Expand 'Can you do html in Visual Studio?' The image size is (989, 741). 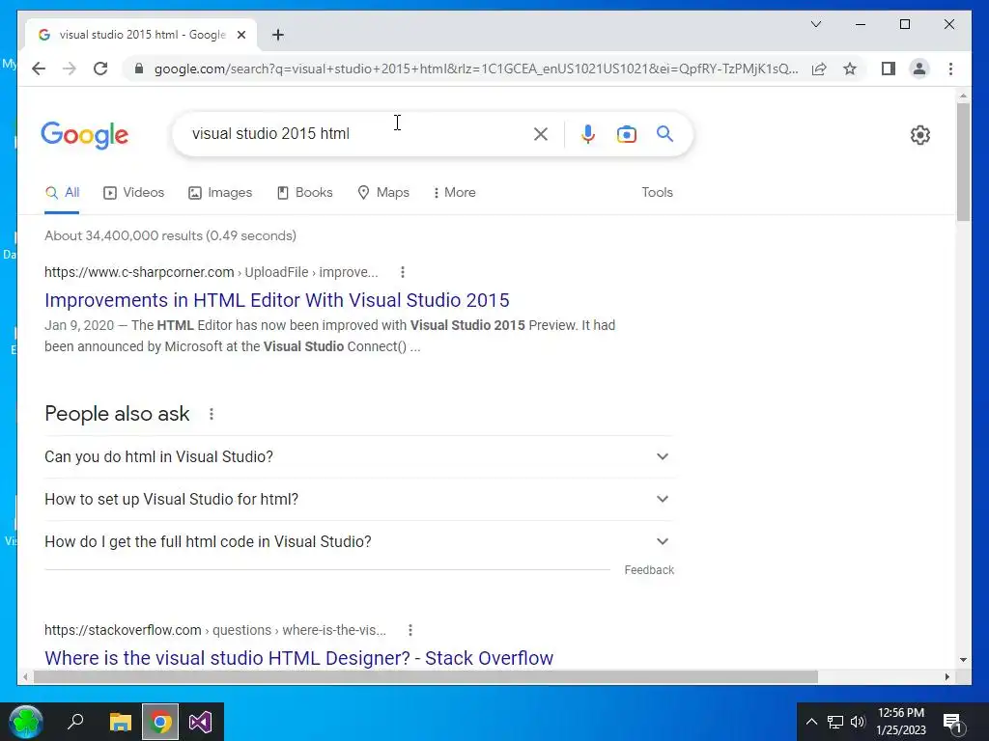tap(358, 456)
